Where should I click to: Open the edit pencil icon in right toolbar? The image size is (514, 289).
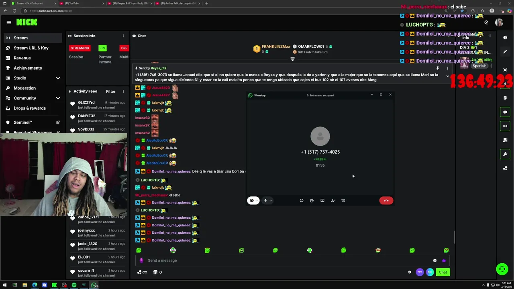(505, 52)
